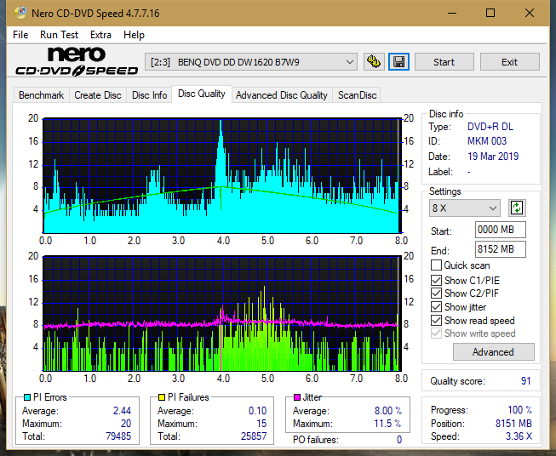This screenshot has width=556, height=456.
Task: Click the End MB input field
Action: (x=500, y=249)
